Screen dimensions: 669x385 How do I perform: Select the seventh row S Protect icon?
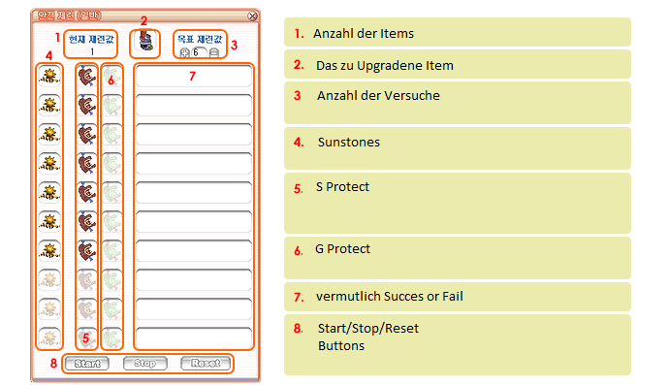[87, 251]
